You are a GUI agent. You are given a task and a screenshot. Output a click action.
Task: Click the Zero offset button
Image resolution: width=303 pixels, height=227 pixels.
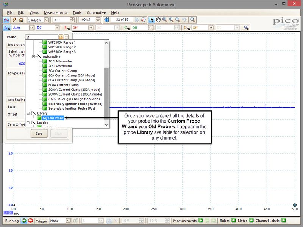[x=39, y=134]
